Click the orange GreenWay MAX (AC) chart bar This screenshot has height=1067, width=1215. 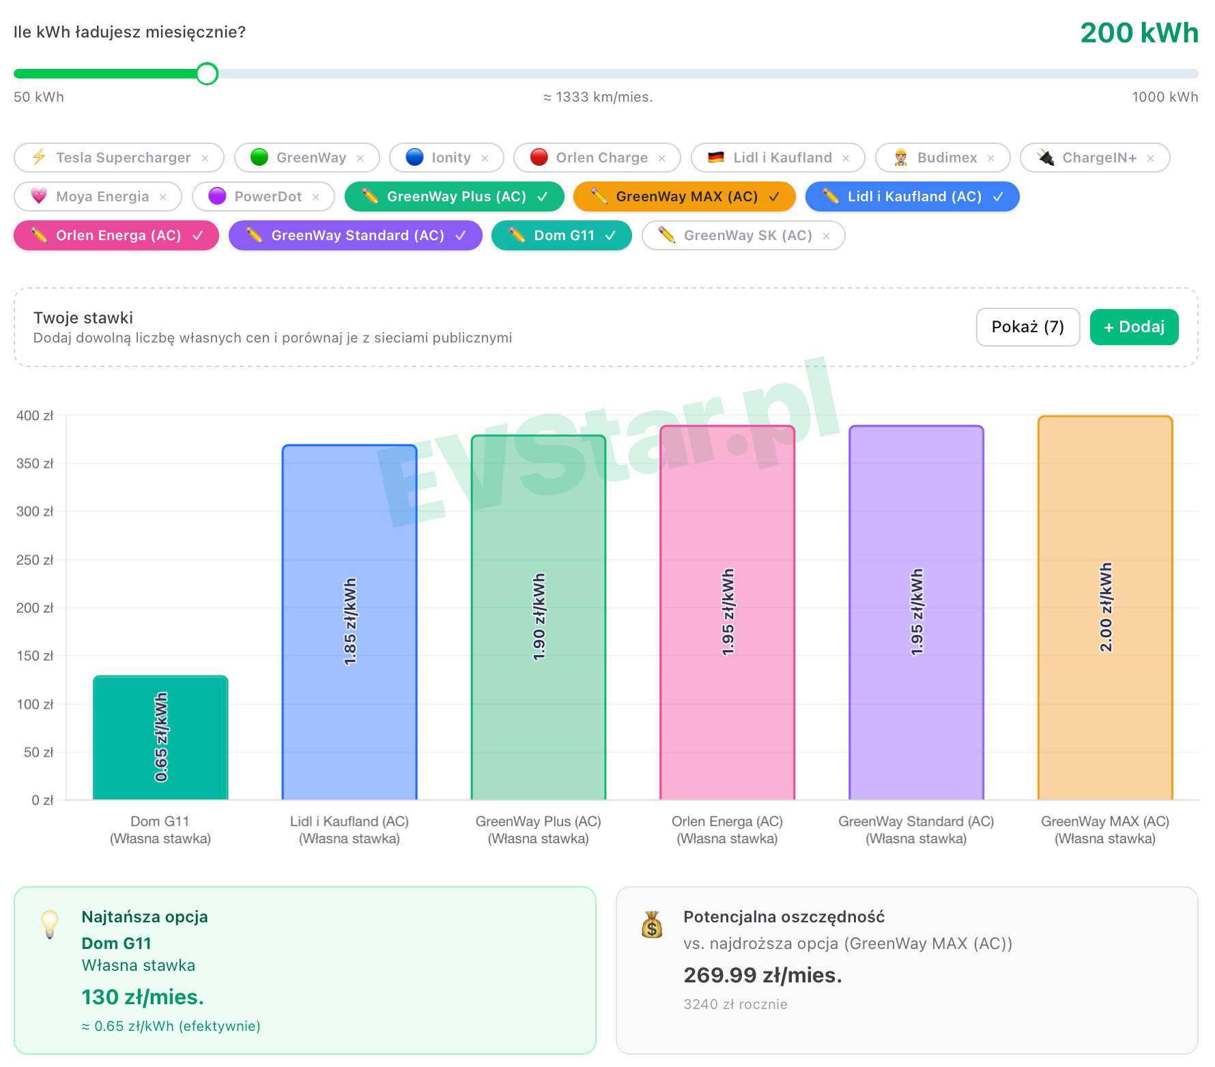click(x=1106, y=608)
